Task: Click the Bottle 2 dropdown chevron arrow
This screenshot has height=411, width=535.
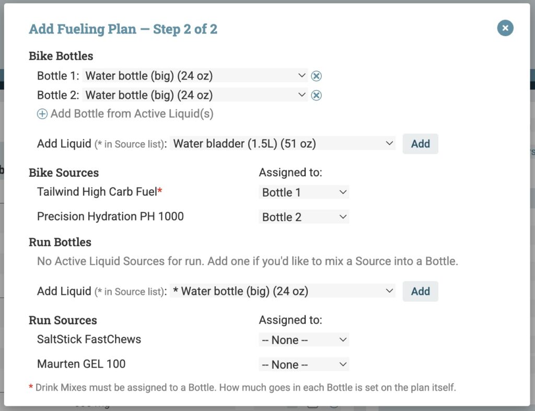Action: click(x=301, y=95)
